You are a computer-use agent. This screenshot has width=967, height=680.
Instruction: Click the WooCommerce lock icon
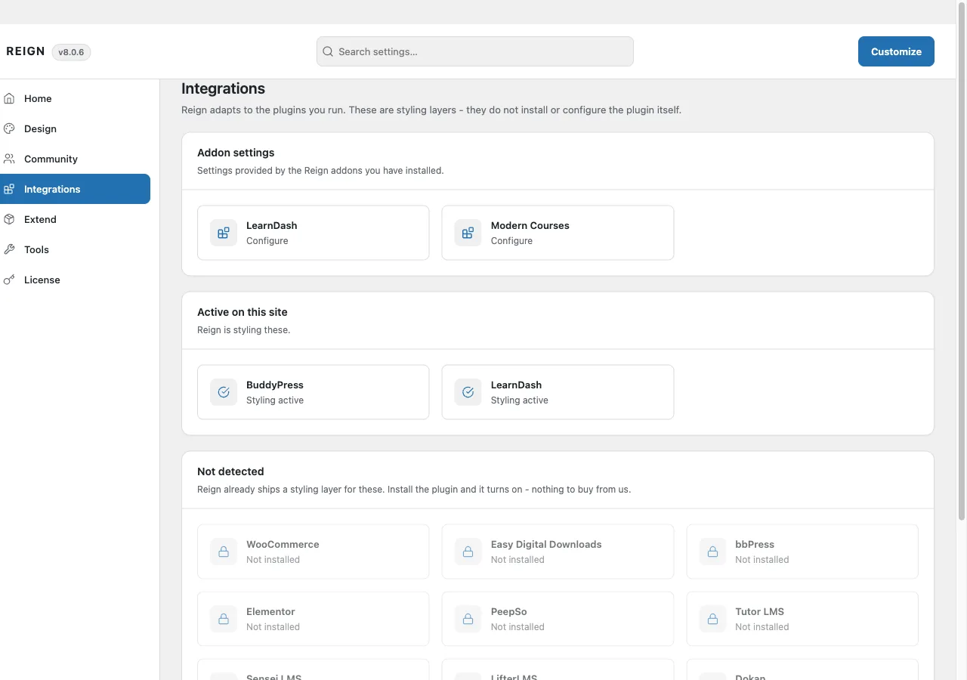pos(224,552)
